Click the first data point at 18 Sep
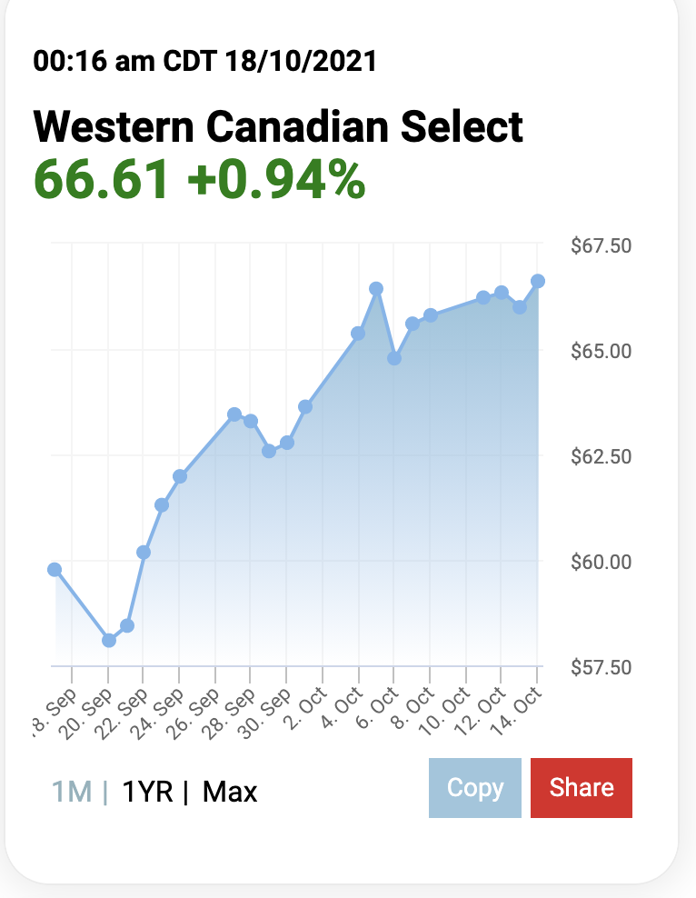Image resolution: width=696 pixels, height=898 pixels. [x=55, y=569]
